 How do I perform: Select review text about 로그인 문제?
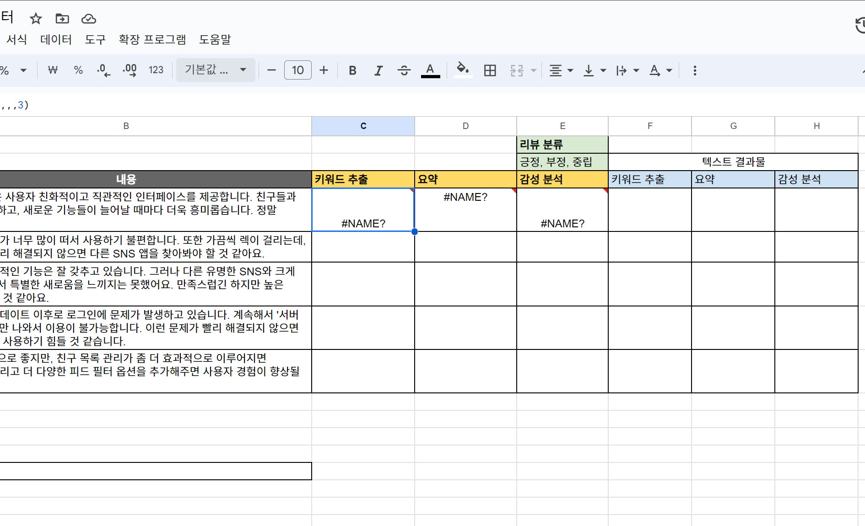tap(156, 327)
